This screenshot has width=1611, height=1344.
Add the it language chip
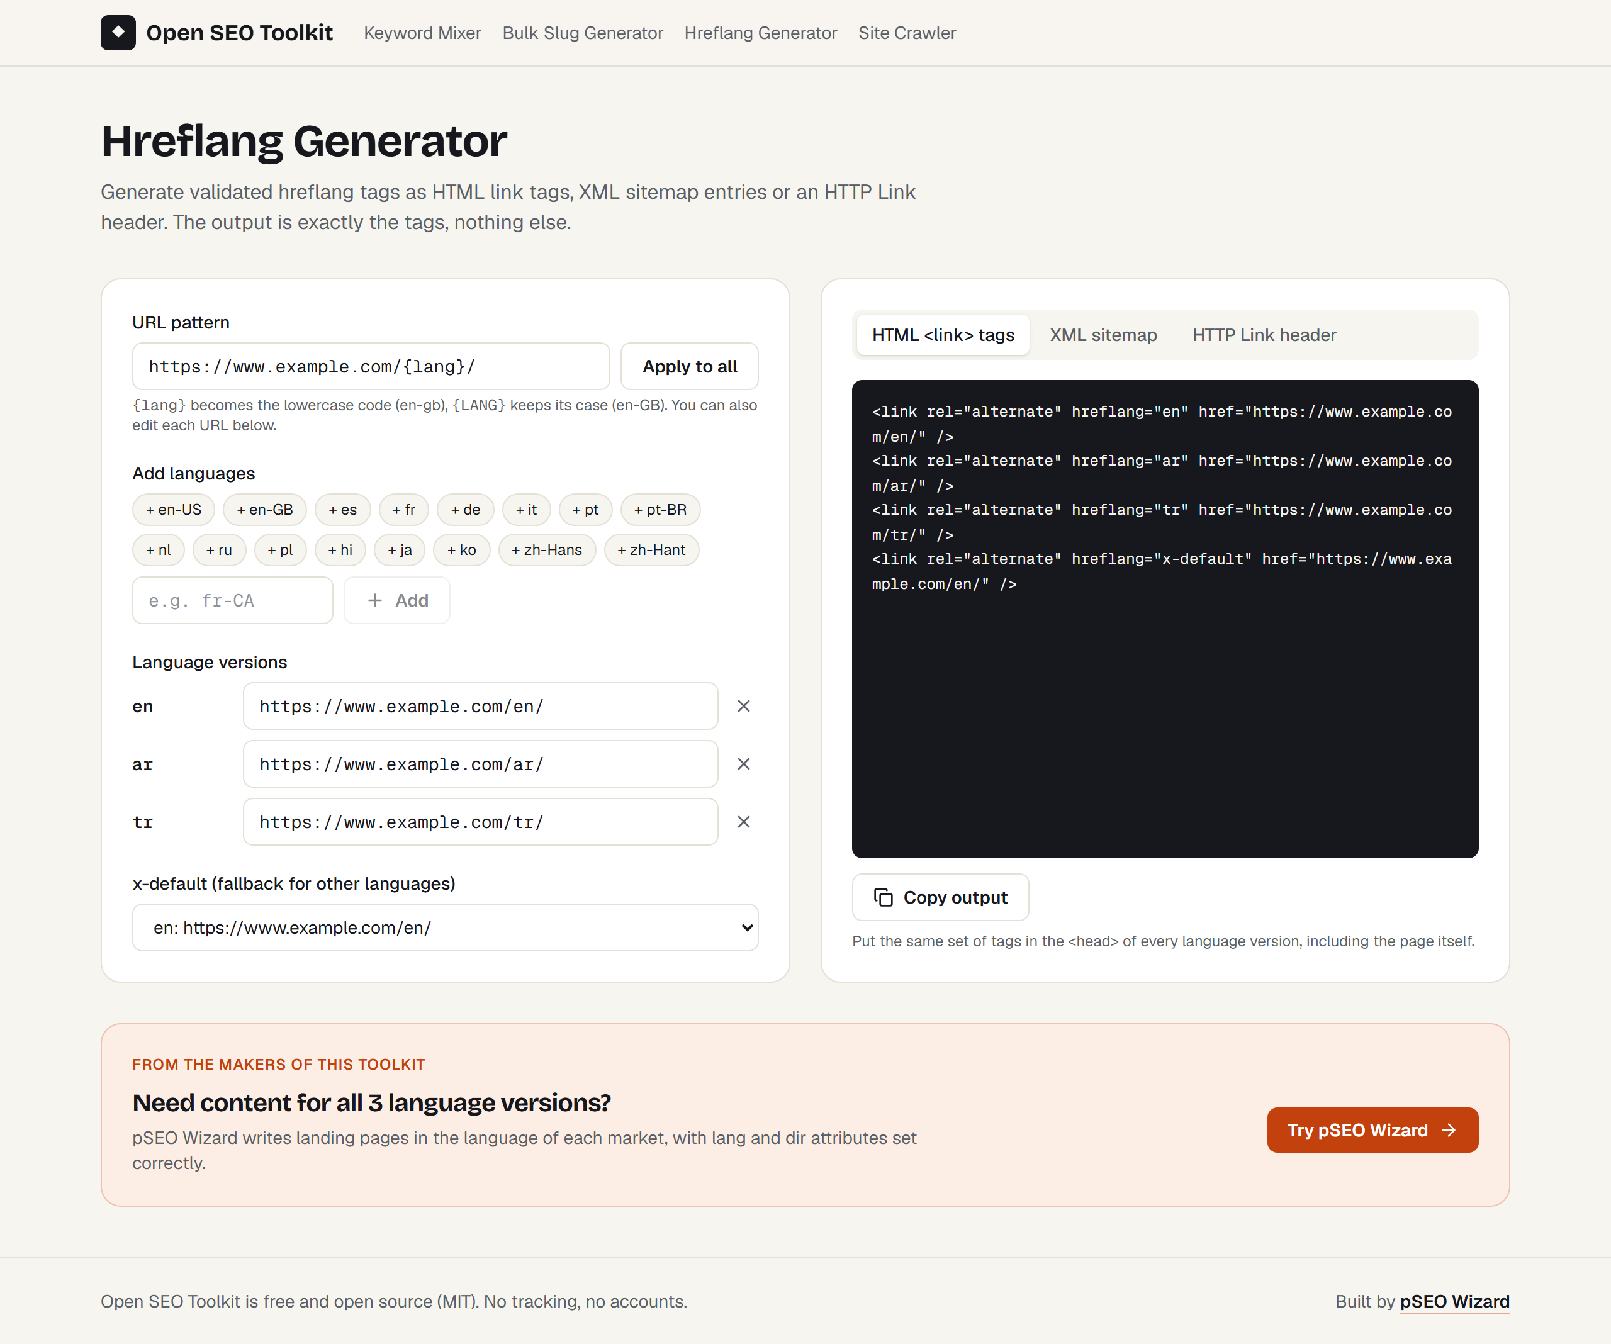point(526,510)
